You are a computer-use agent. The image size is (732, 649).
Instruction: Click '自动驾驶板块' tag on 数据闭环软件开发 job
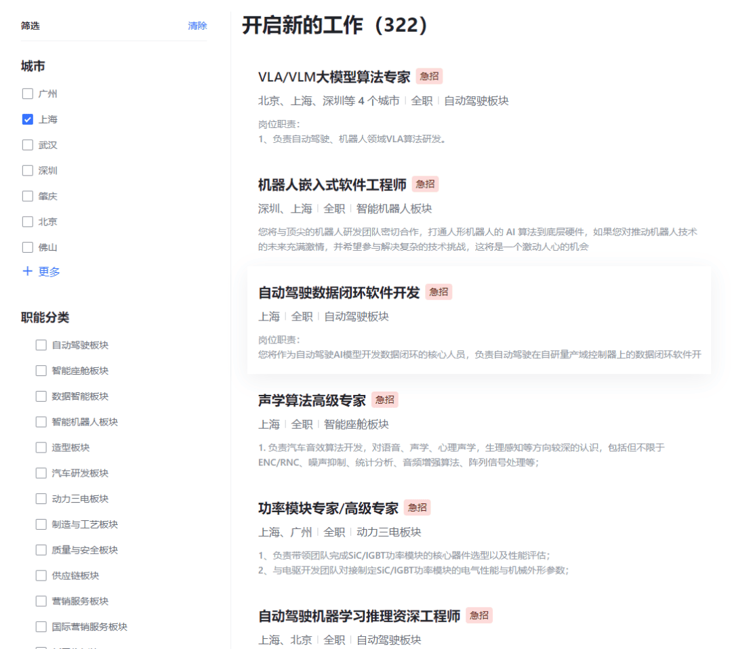pos(357,316)
